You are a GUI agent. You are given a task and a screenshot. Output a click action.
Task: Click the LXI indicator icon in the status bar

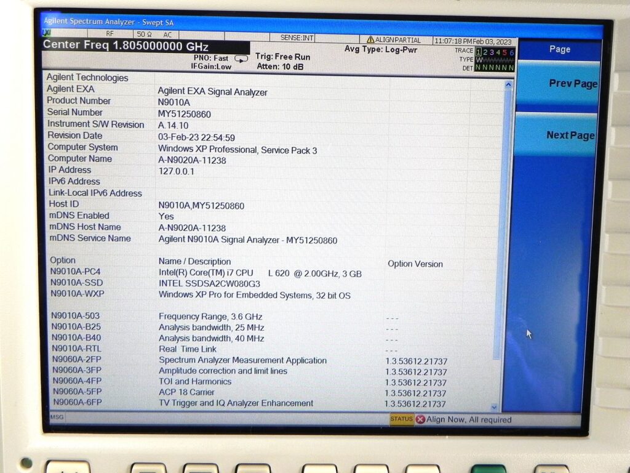click(47, 33)
